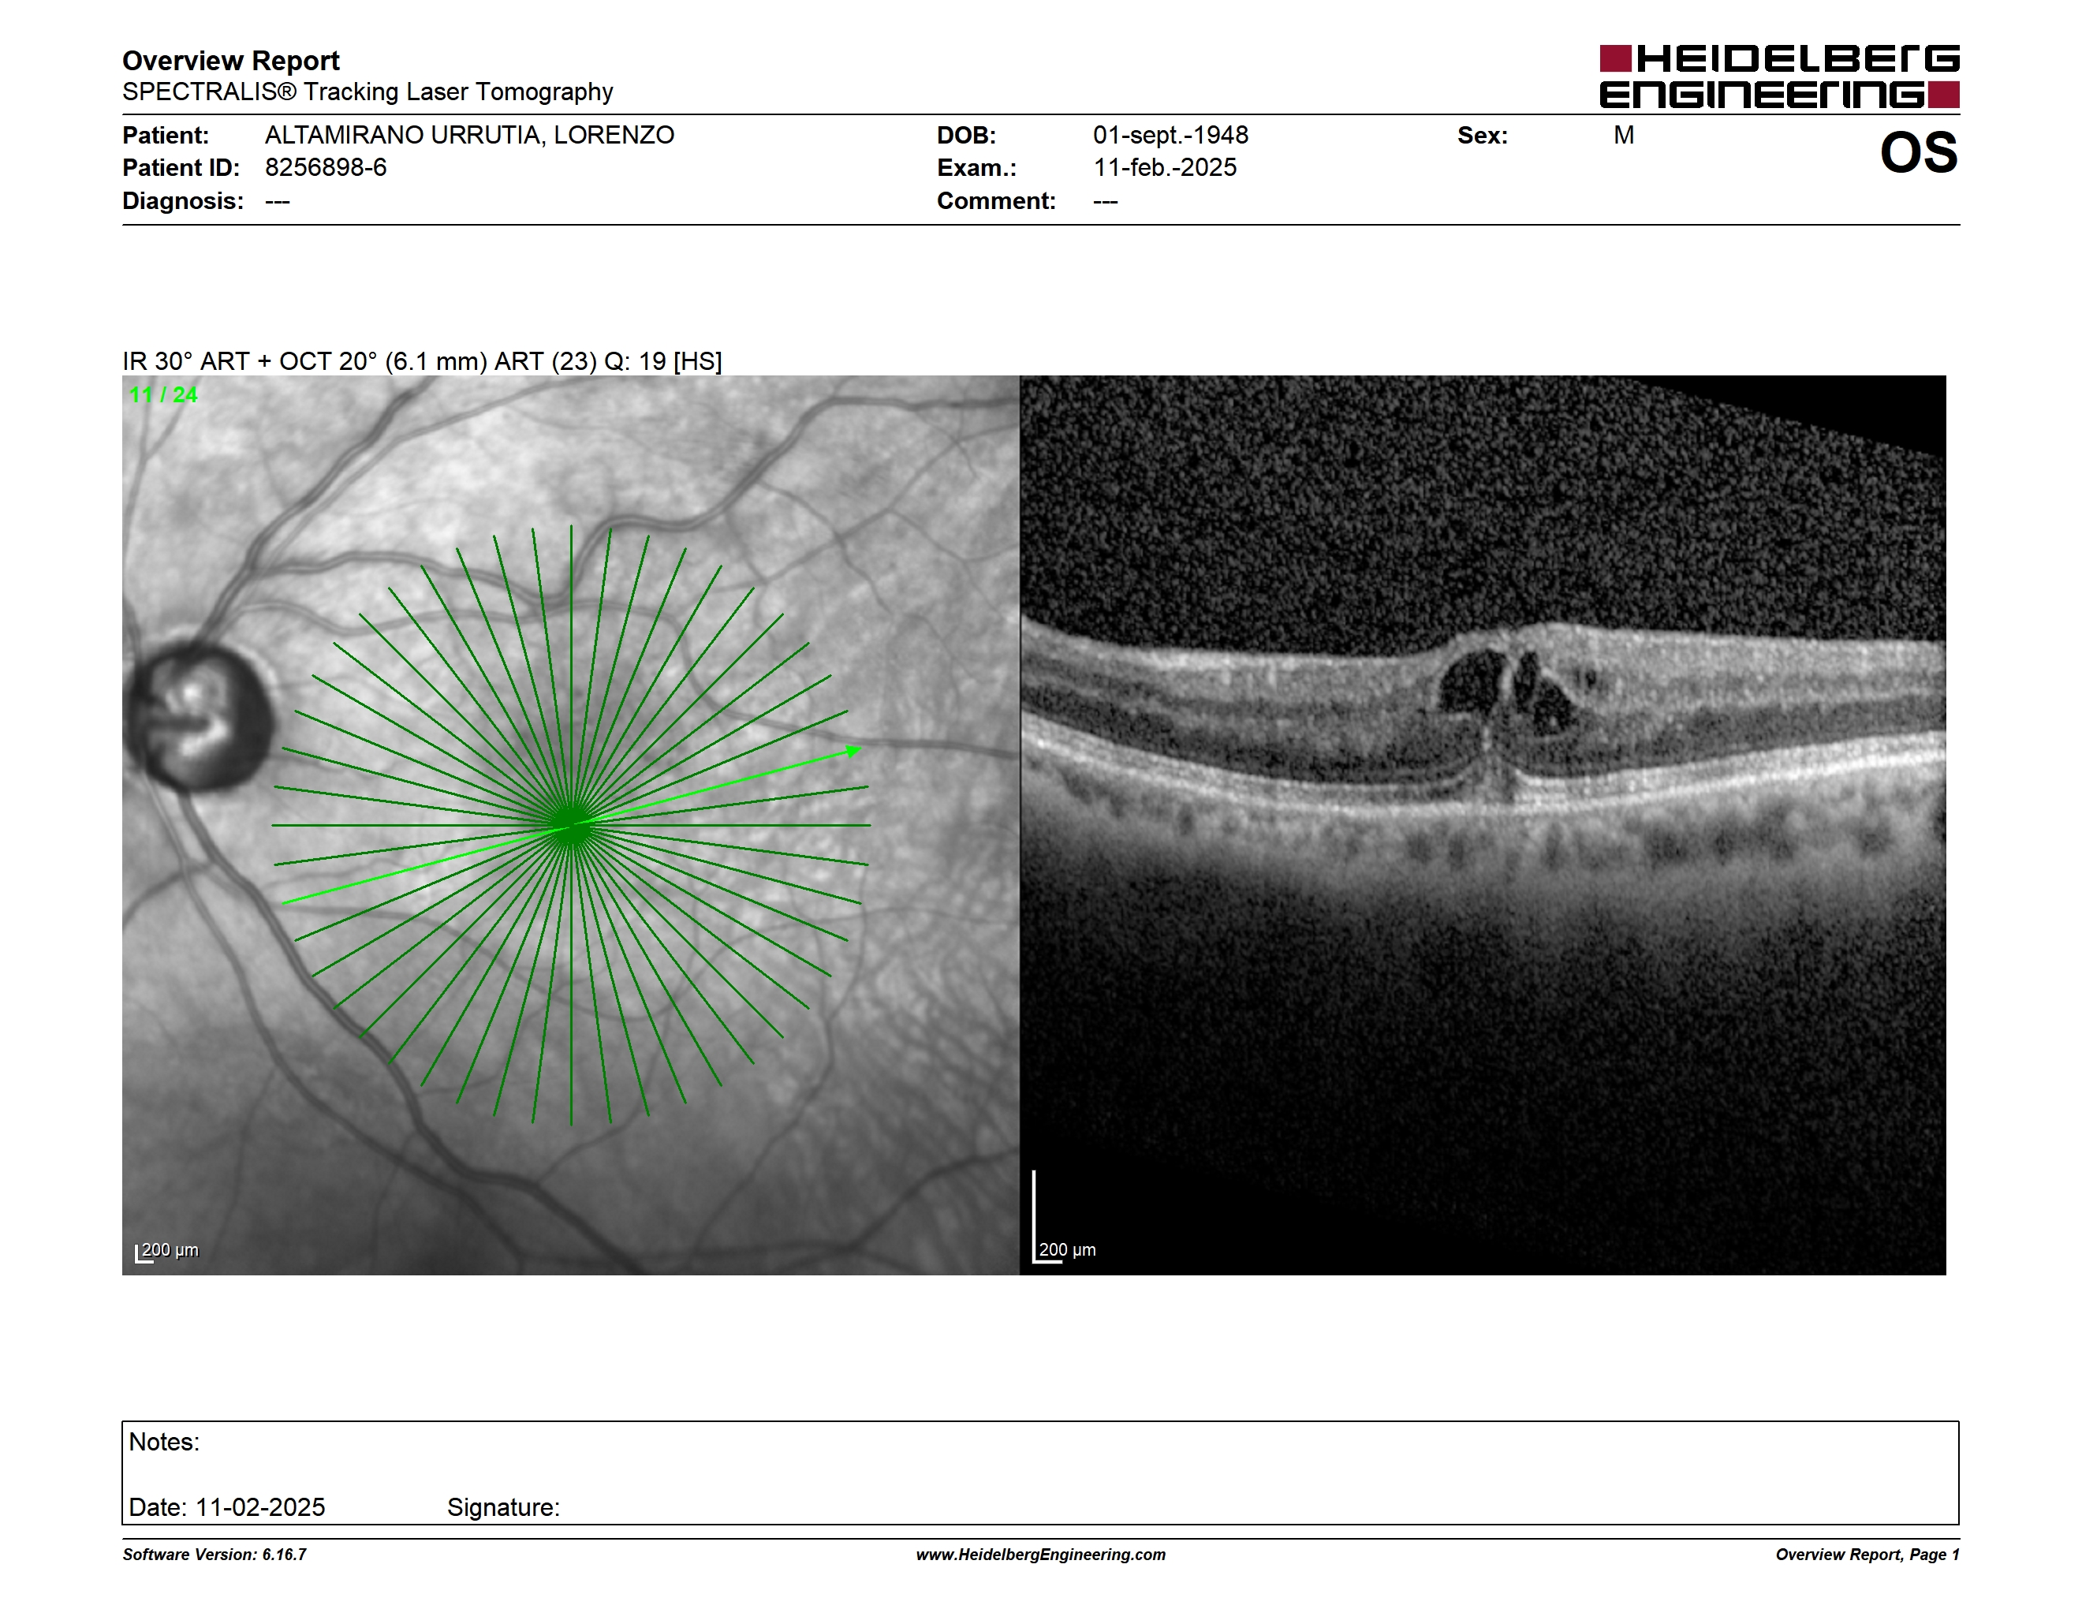Click the bright green arrowhead on scan line
The width and height of the screenshot is (2082, 1609).
coord(854,751)
